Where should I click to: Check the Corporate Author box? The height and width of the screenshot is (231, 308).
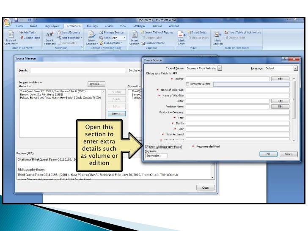(x=187, y=84)
